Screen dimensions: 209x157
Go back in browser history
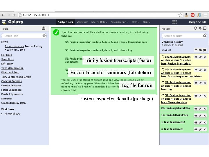coord(3,15)
